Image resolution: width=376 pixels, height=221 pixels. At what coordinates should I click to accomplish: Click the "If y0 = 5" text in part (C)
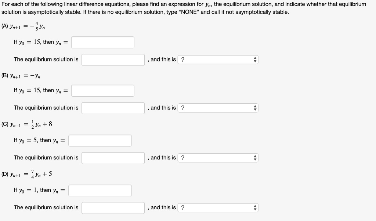click(39, 140)
